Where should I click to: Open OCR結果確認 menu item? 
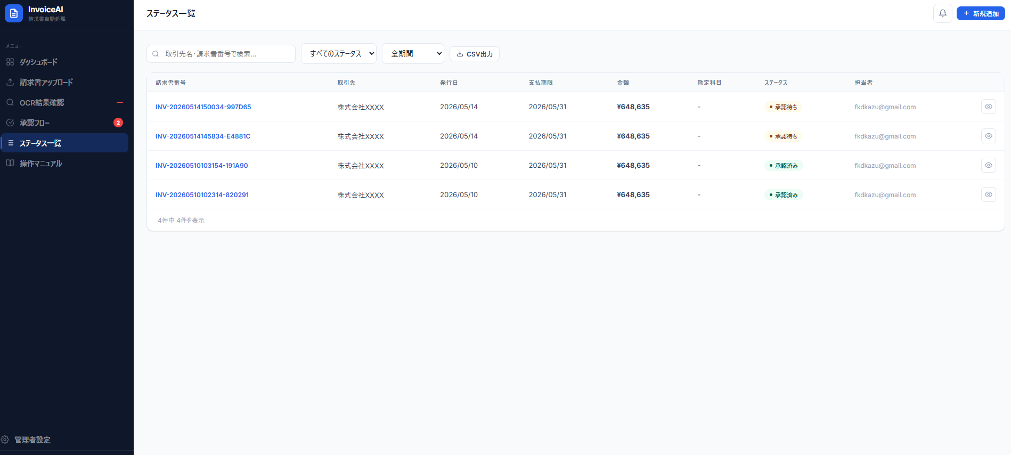point(64,102)
